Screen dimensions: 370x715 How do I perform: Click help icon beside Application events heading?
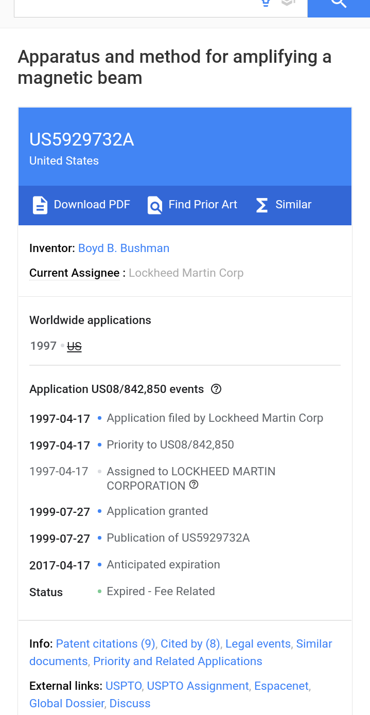coord(216,389)
